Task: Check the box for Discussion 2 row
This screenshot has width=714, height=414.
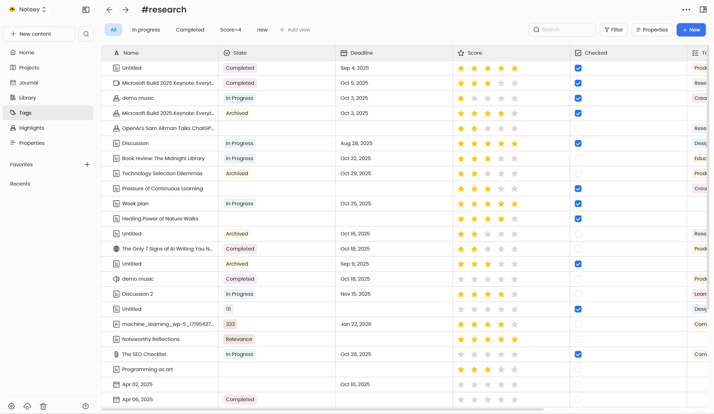Action: click(x=578, y=294)
